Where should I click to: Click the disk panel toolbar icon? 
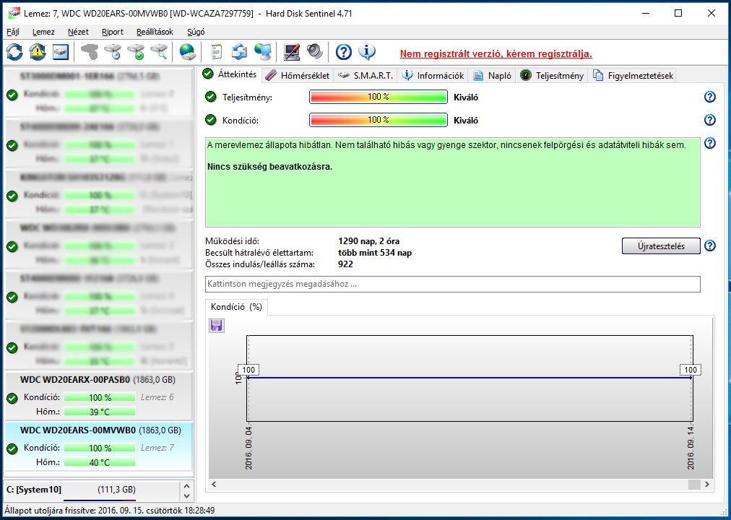pos(61,52)
